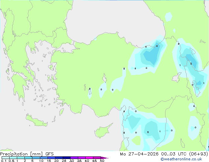Click the 1–2 mm legend color swatch

(21, 158)
